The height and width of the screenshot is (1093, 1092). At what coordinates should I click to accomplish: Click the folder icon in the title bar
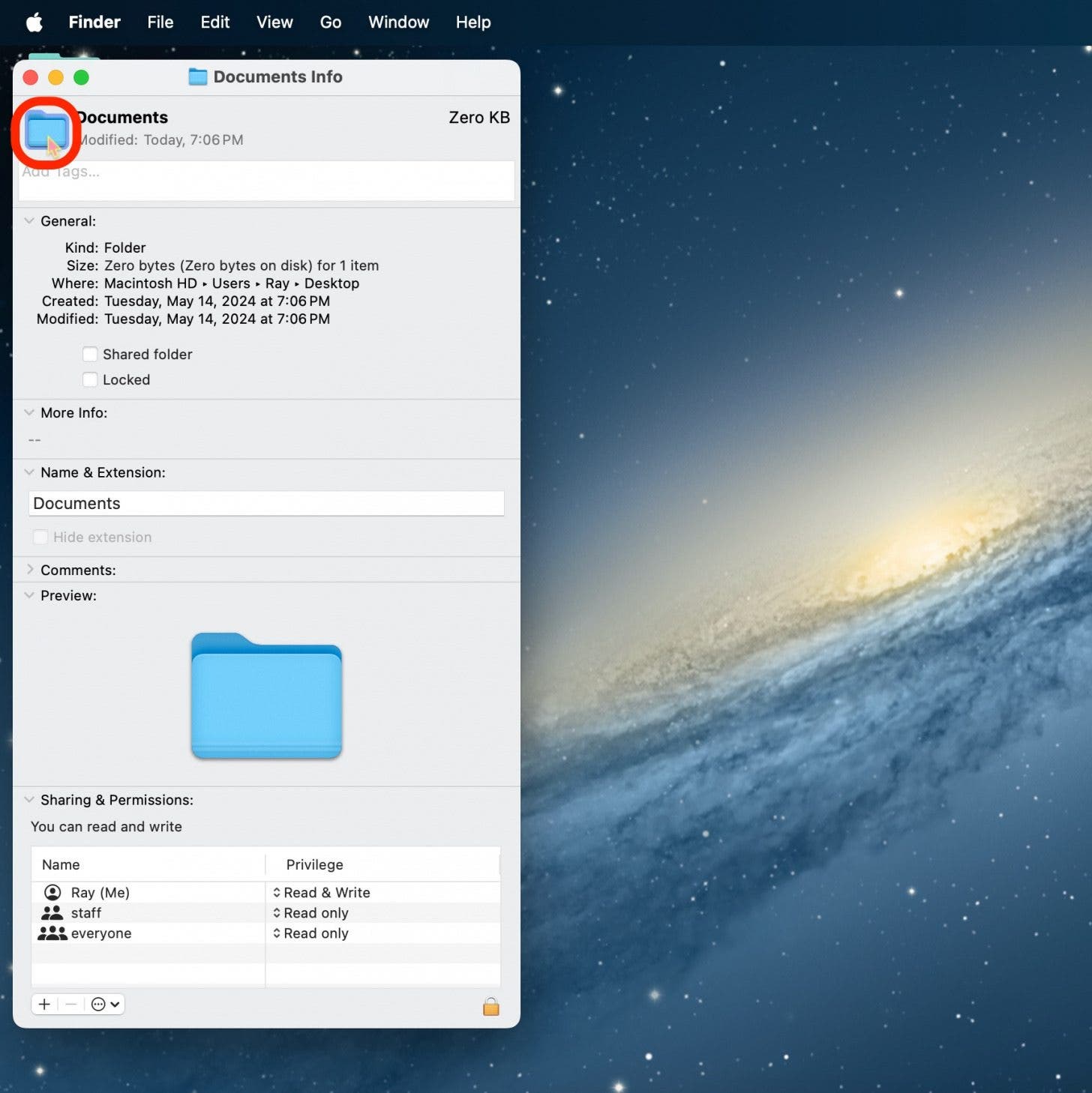click(x=198, y=76)
